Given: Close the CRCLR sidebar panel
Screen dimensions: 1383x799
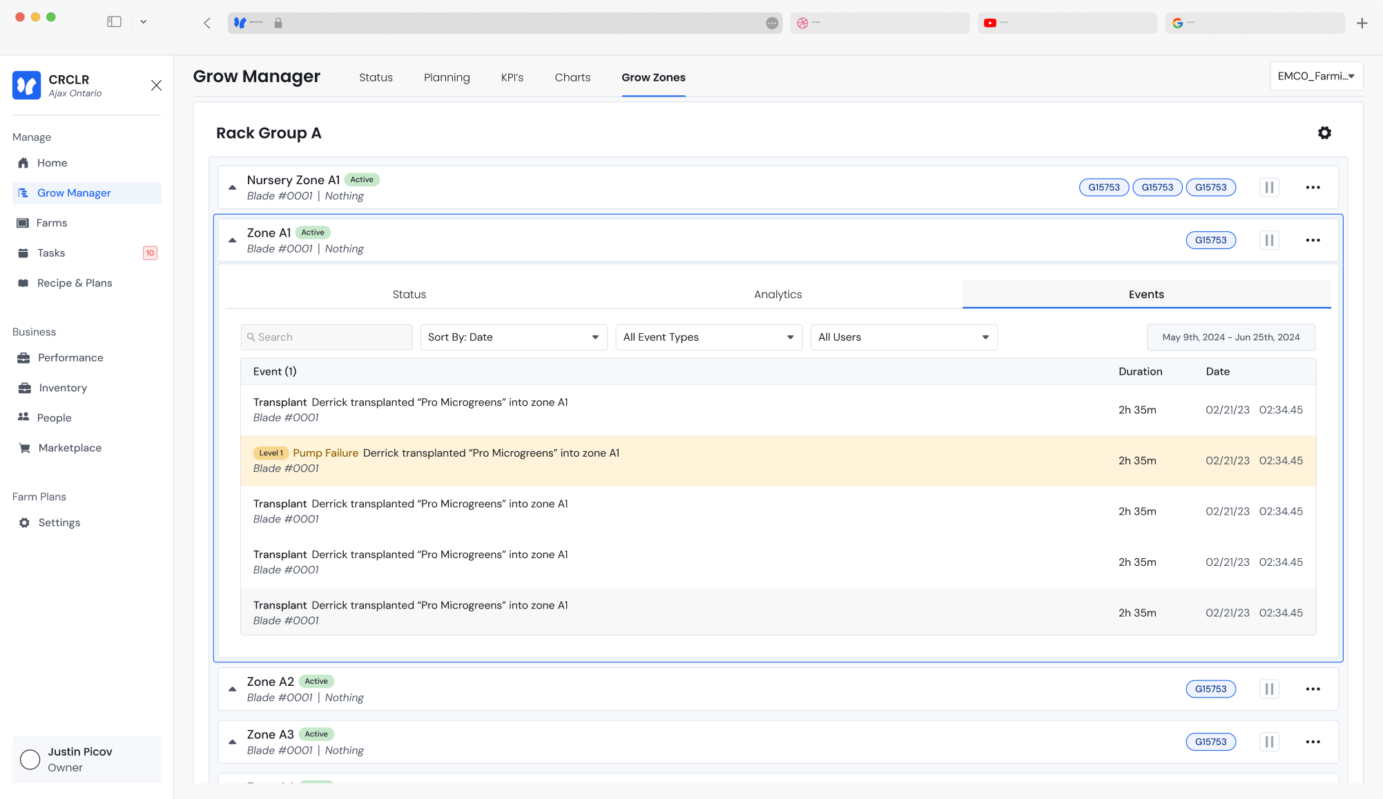Looking at the screenshot, I should [x=156, y=85].
